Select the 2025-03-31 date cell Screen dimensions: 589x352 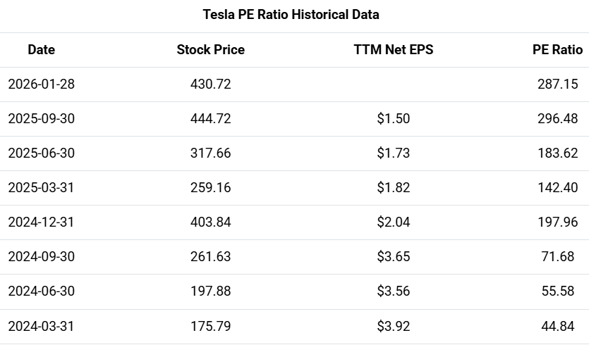pyautogui.click(x=41, y=188)
